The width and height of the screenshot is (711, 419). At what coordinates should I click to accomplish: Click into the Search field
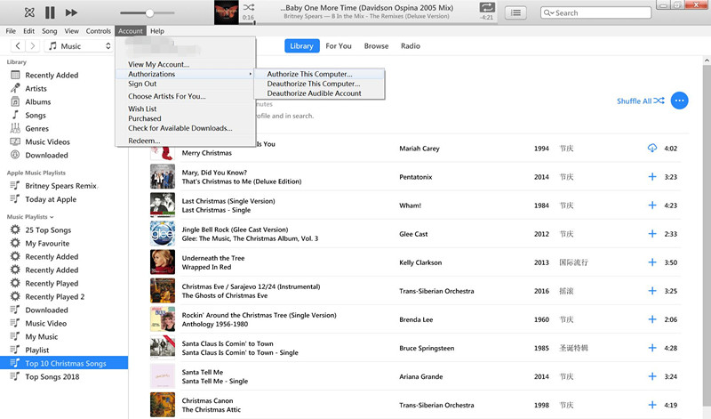pyautogui.click(x=595, y=12)
